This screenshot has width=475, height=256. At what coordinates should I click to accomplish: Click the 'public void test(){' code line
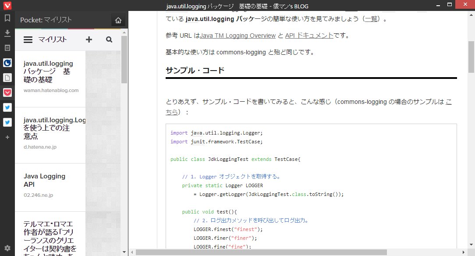point(209,212)
